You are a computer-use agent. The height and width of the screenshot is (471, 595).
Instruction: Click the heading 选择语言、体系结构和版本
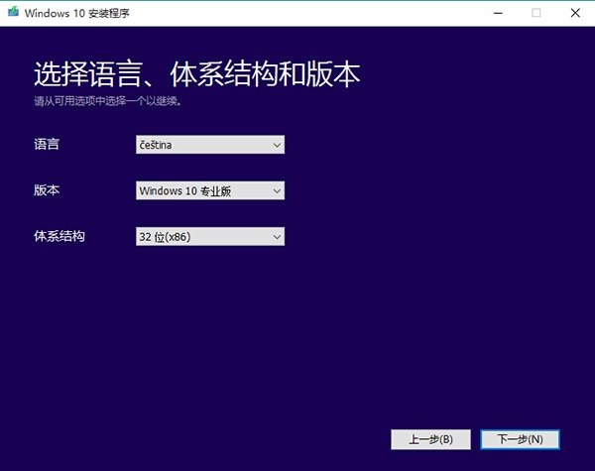click(x=197, y=74)
